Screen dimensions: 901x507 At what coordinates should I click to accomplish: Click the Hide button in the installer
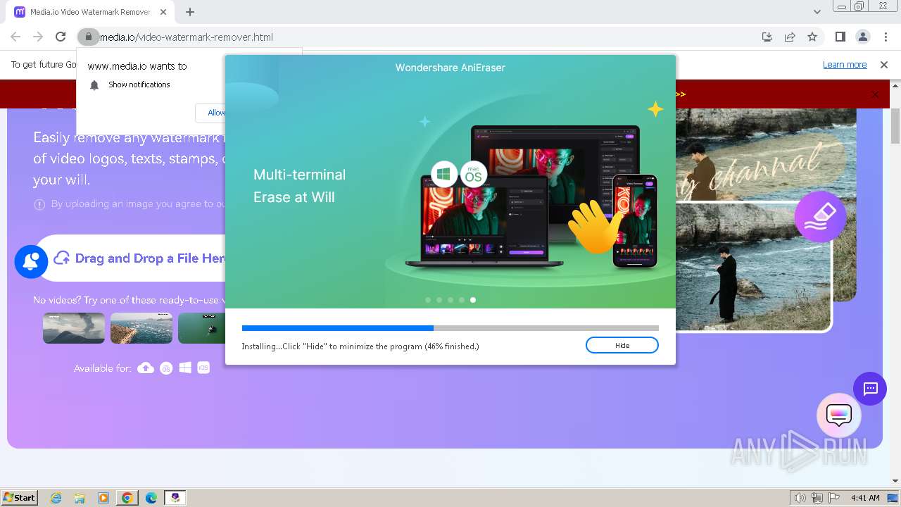point(622,345)
